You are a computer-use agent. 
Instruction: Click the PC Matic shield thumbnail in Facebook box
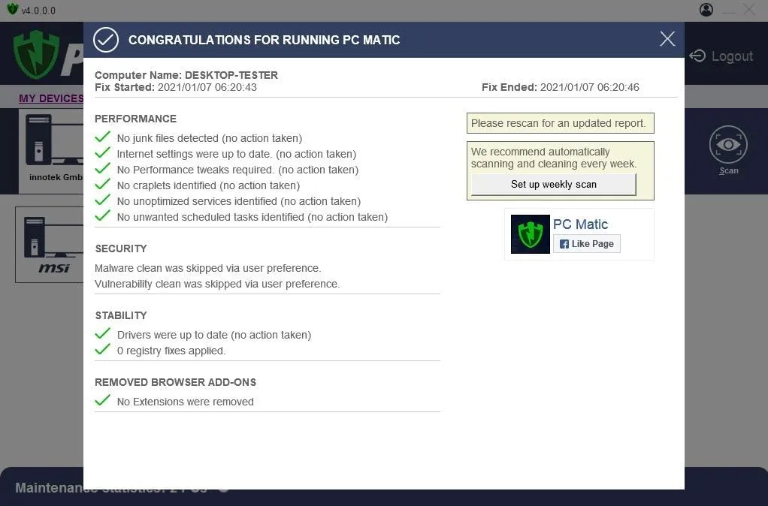531,234
